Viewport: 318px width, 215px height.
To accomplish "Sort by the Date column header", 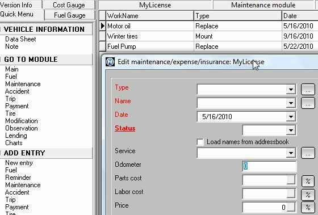I will [x=300, y=16].
